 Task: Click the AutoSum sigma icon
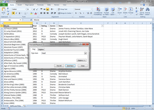point(136,8)
